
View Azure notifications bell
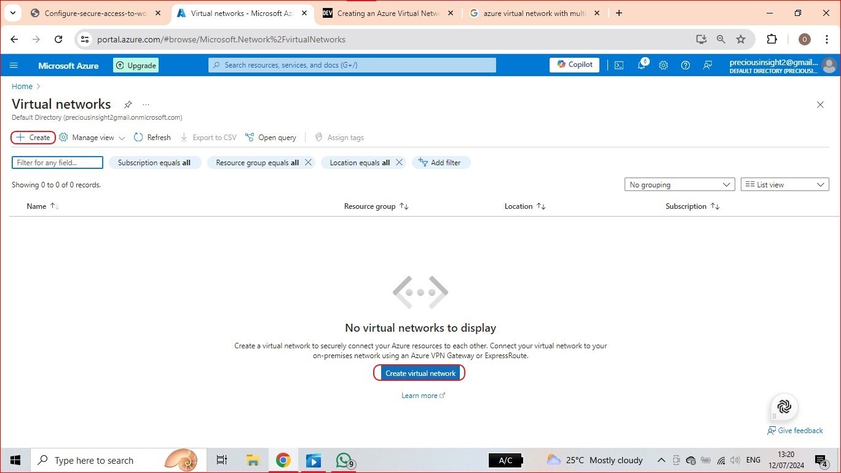[641, 65]
